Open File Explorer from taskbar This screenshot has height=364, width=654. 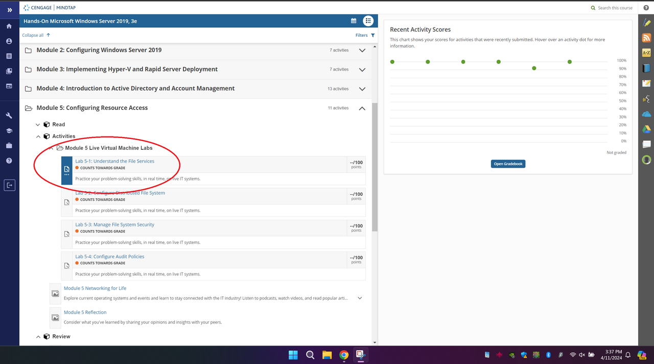tap(327, 355)
